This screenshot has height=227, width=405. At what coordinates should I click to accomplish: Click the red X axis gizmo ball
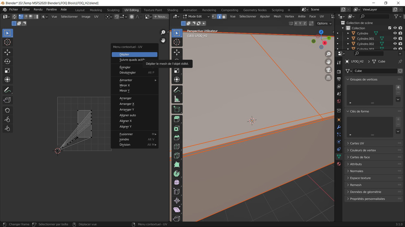tap(325, 43)
